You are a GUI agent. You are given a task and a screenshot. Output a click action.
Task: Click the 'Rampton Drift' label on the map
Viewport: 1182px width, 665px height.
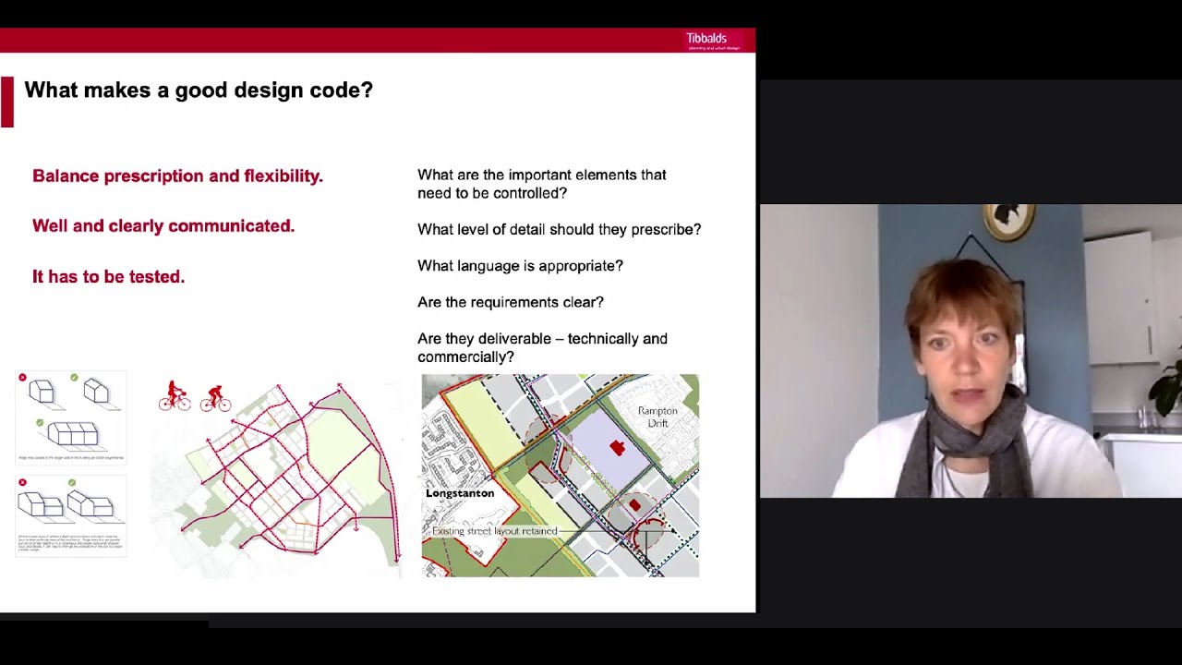(657, 417)
